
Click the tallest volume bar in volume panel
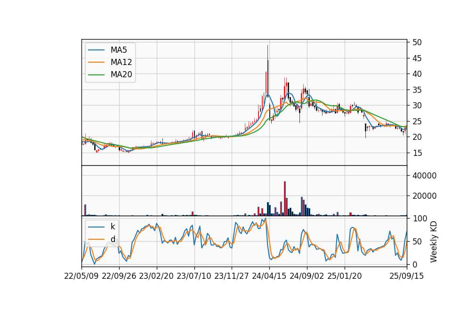[x=285, y=198]
